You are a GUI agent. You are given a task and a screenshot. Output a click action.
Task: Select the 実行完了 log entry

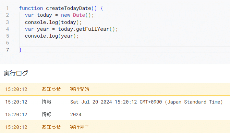(115, 127)
